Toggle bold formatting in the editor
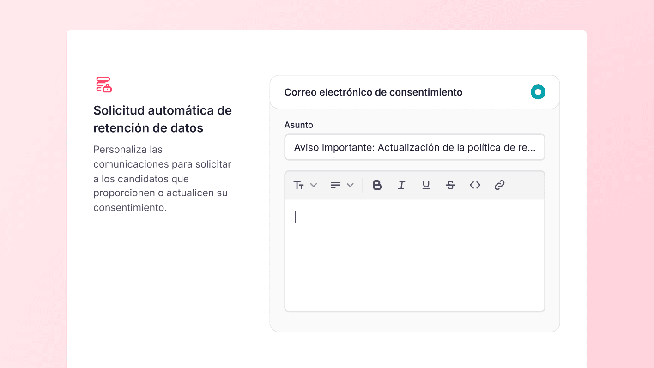The width and height of the screenshot is (654, 368). pos(377,185)
